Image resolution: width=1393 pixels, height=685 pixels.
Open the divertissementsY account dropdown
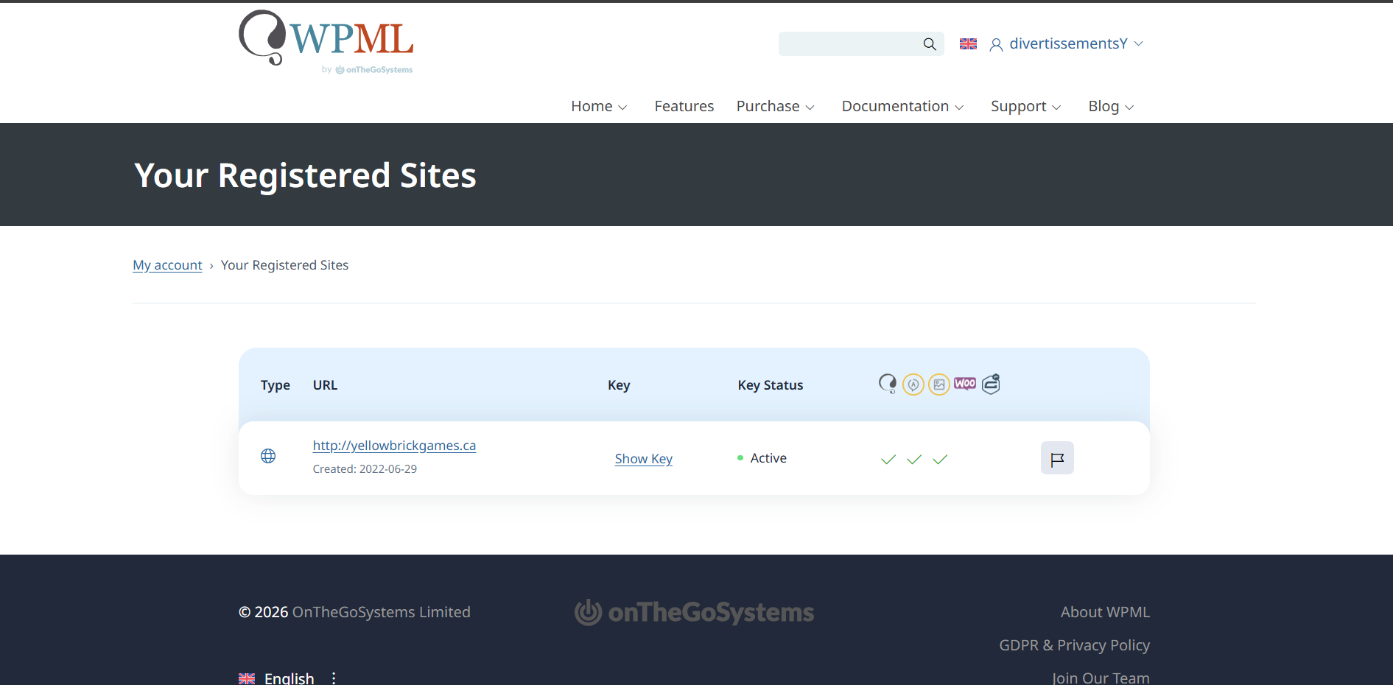pos(1067,44)
